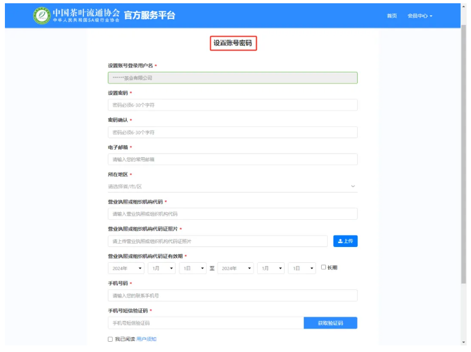This screenshot has width=471, height=352.
Task: Check the 我已阅读 agreement checkbox
Action: pos(111,339)
